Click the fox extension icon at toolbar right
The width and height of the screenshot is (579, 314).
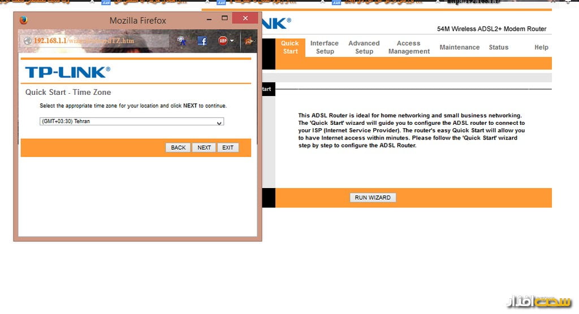coord(249,41)
